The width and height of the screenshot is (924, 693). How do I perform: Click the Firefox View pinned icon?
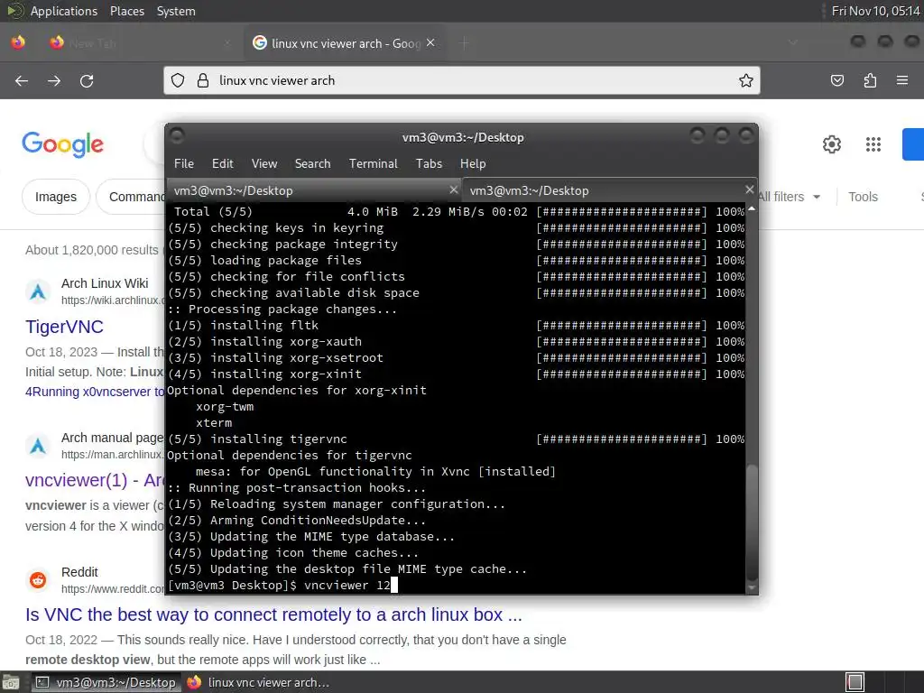pos(18,42)
